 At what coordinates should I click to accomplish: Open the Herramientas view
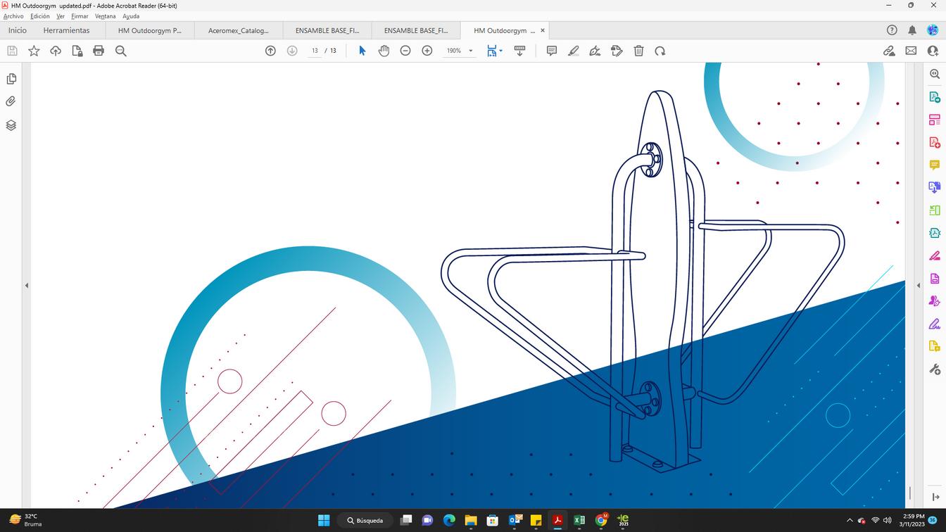coord(66,30)
